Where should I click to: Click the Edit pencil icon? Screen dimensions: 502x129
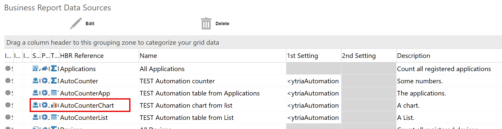(x=76, y=24)
